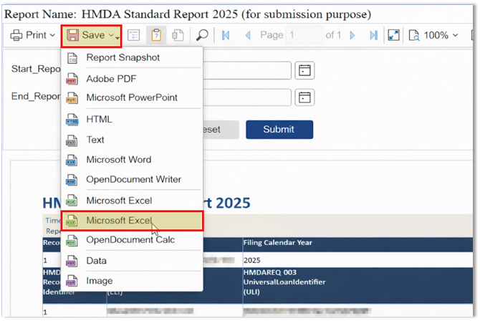480x321 pixels.
Task: Toggle the document map tree icon
Action: coord(133,35)
